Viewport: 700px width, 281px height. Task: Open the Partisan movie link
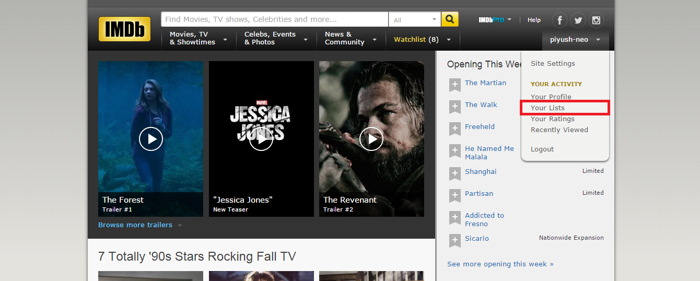coord(479,194)
